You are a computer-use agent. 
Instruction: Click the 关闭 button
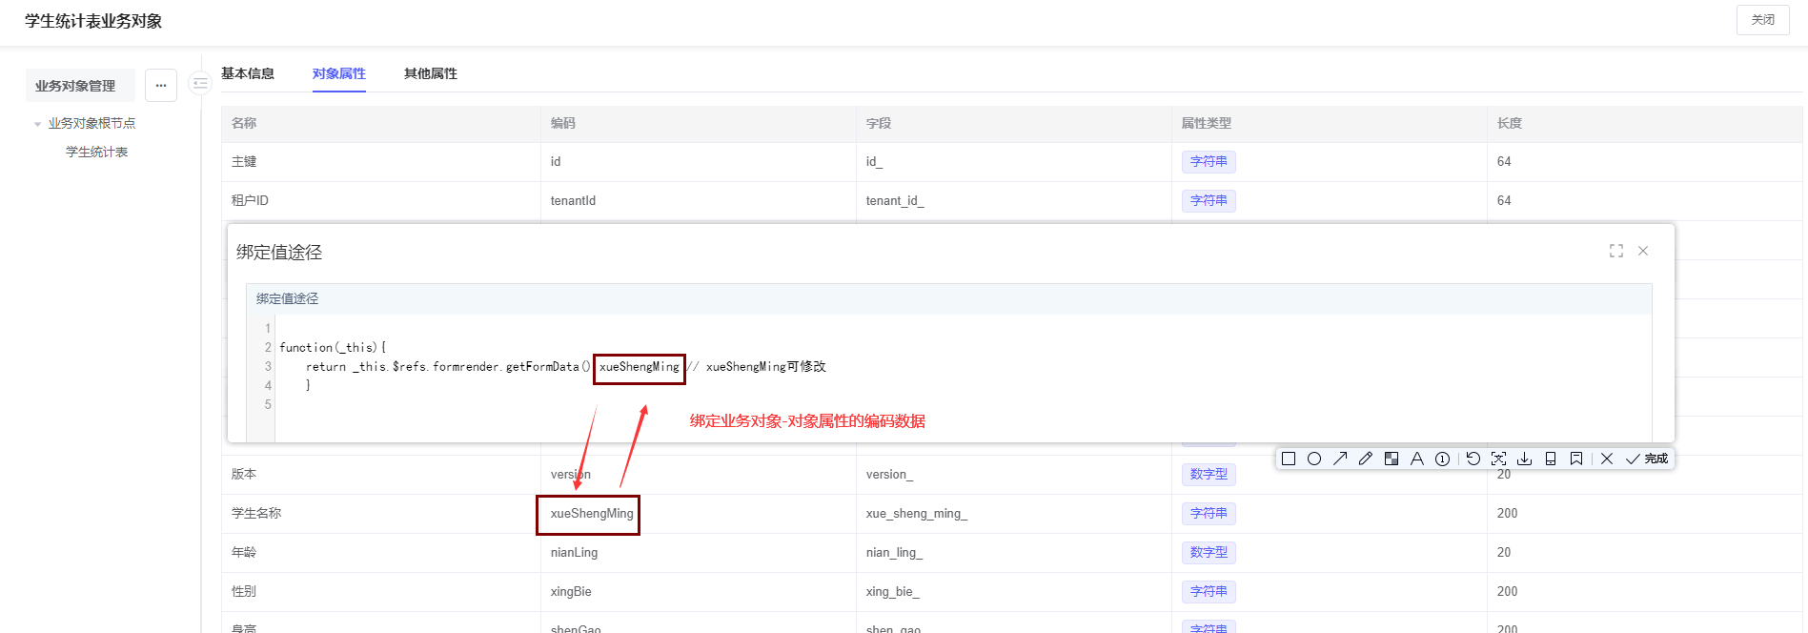[x=1762, y=20]
